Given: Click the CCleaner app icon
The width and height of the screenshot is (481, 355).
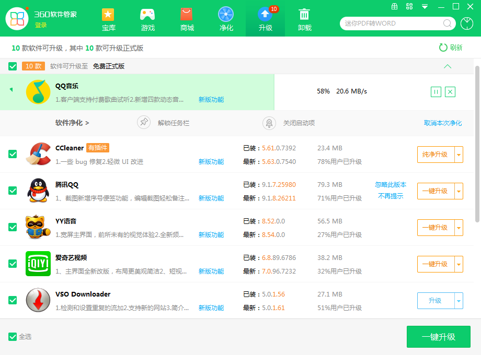Looking at the screenshot, I should click(x=38, y=154).
